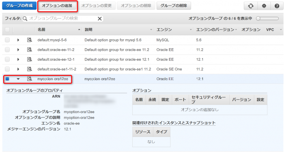Expand the default:oracle-ee-12-1 row

pyautogui.click(x=18, y=59)
